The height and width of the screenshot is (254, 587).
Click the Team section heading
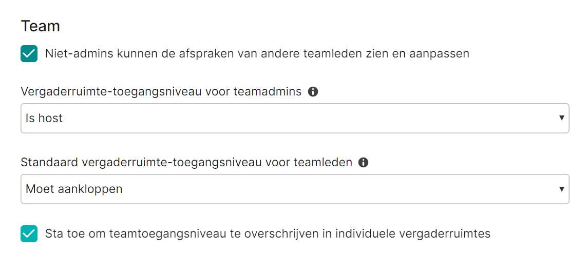point(41,26)
